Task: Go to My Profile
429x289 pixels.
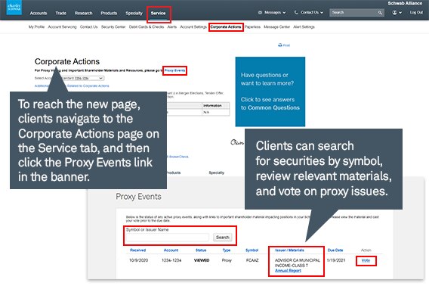Action: point(36,26)
